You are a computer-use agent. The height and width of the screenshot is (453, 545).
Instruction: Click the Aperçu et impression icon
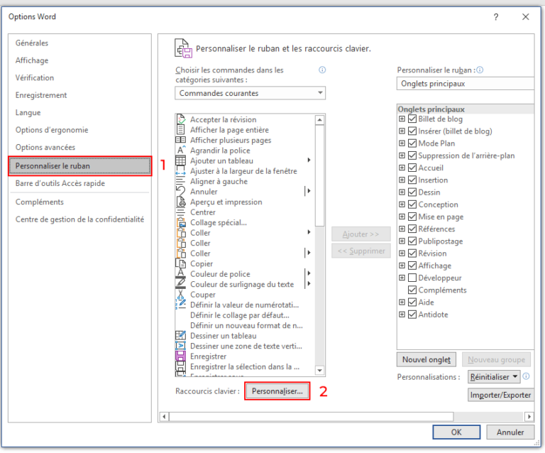tap(180, 202)
